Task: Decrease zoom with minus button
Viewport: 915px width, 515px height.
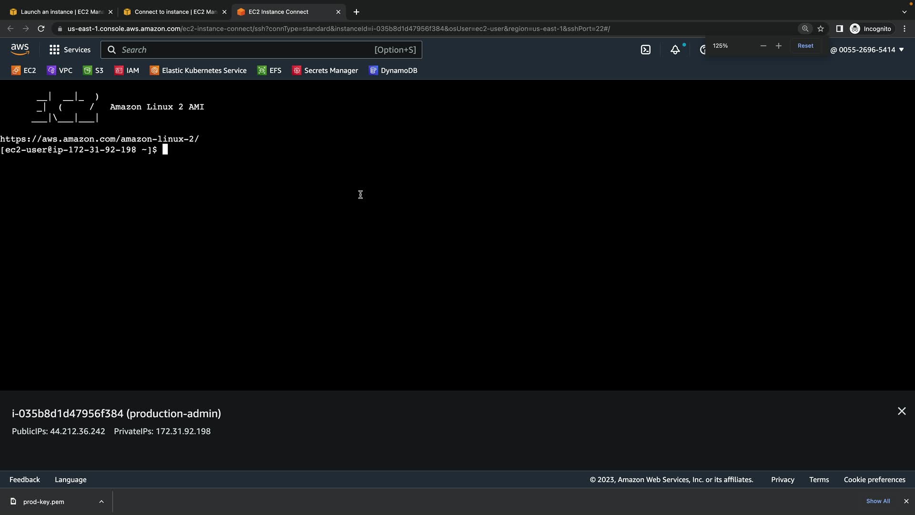Action: point(763,46)
